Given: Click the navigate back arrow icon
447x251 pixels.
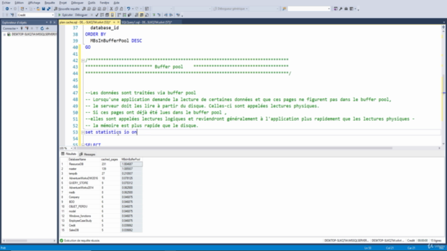Looking at the screenshot, I should (x=7, y=8).
